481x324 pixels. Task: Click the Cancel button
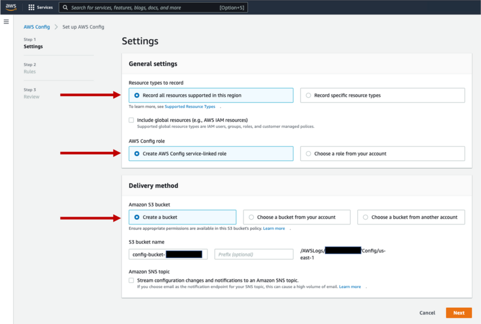[427, 313]
